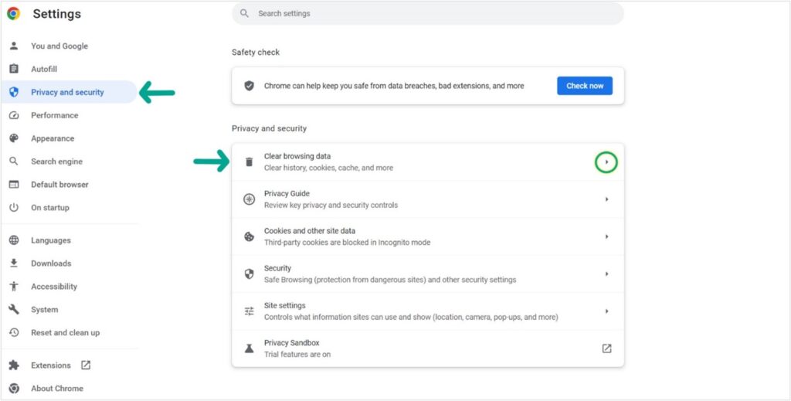
Task: Click the Accessibility figure icon
Action: [14, 287]
